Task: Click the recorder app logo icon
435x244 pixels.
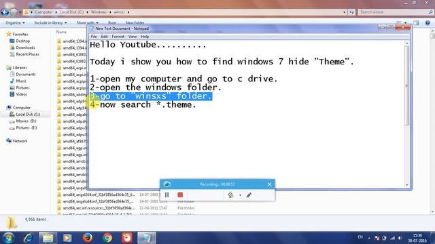Action: pos(167,184)
